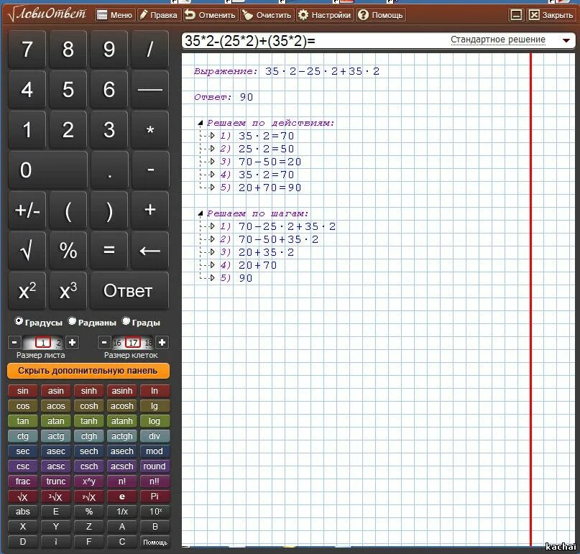Select cell size 16 on the slider

[x=117, y=343]
